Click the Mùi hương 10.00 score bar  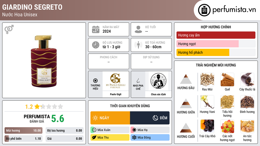click(x=23, y=131)
